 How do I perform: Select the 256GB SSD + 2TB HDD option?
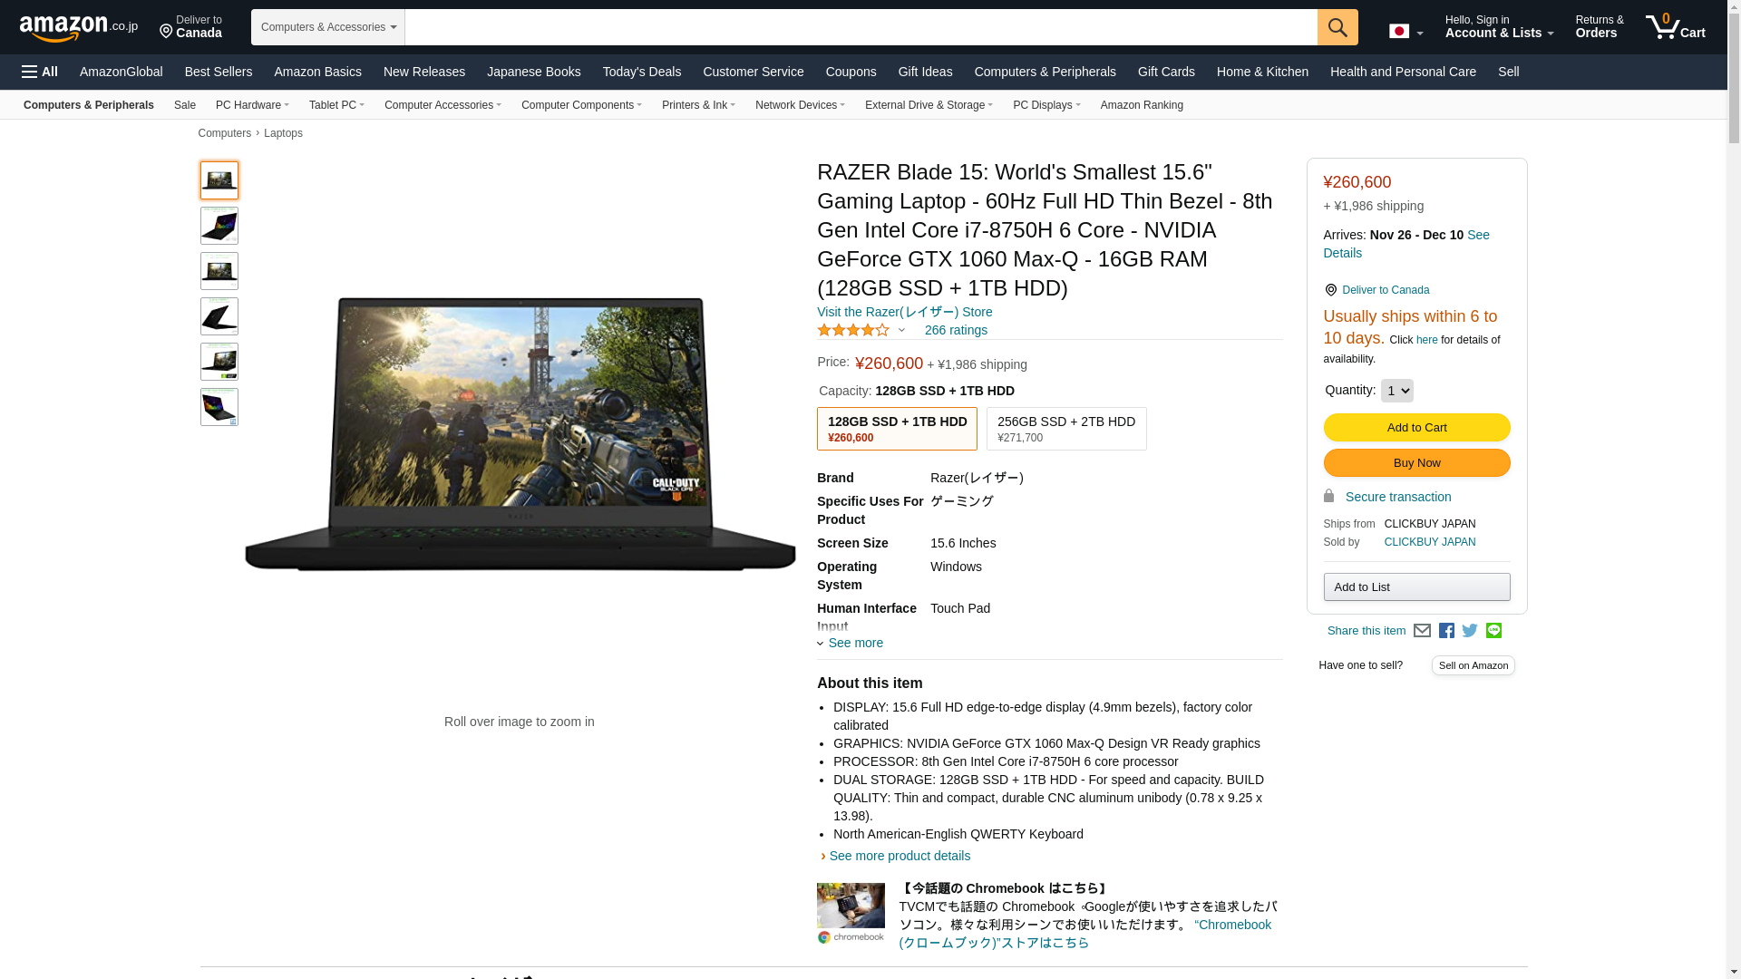[1066, 429]
